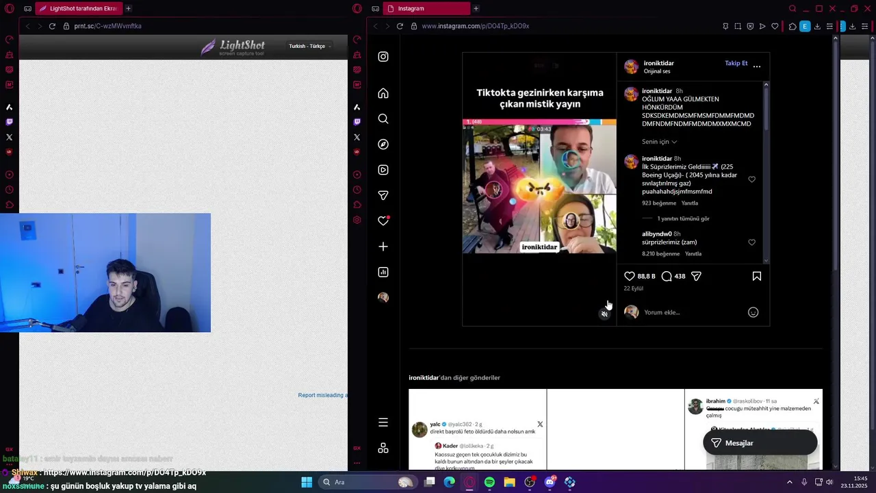Open Opera ad-blocker shield icon
The height and width of the screenshot is (493, 876).
pos(750,26)
